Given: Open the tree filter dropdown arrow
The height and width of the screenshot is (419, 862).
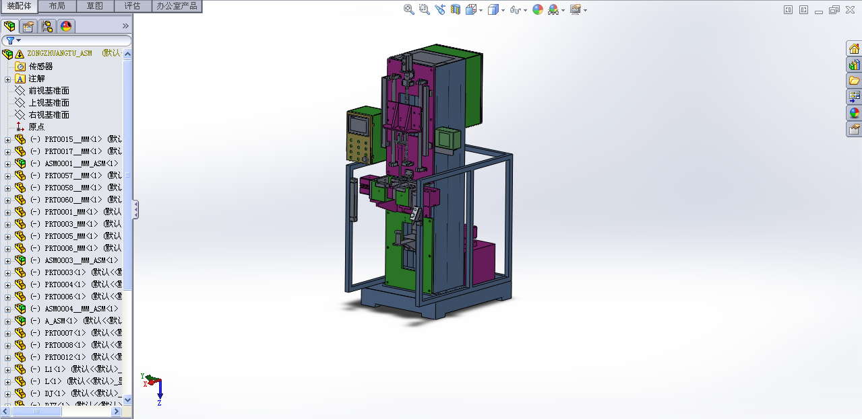Looking at the screenshot, I should pyautogui.click(x=19, y=40).
